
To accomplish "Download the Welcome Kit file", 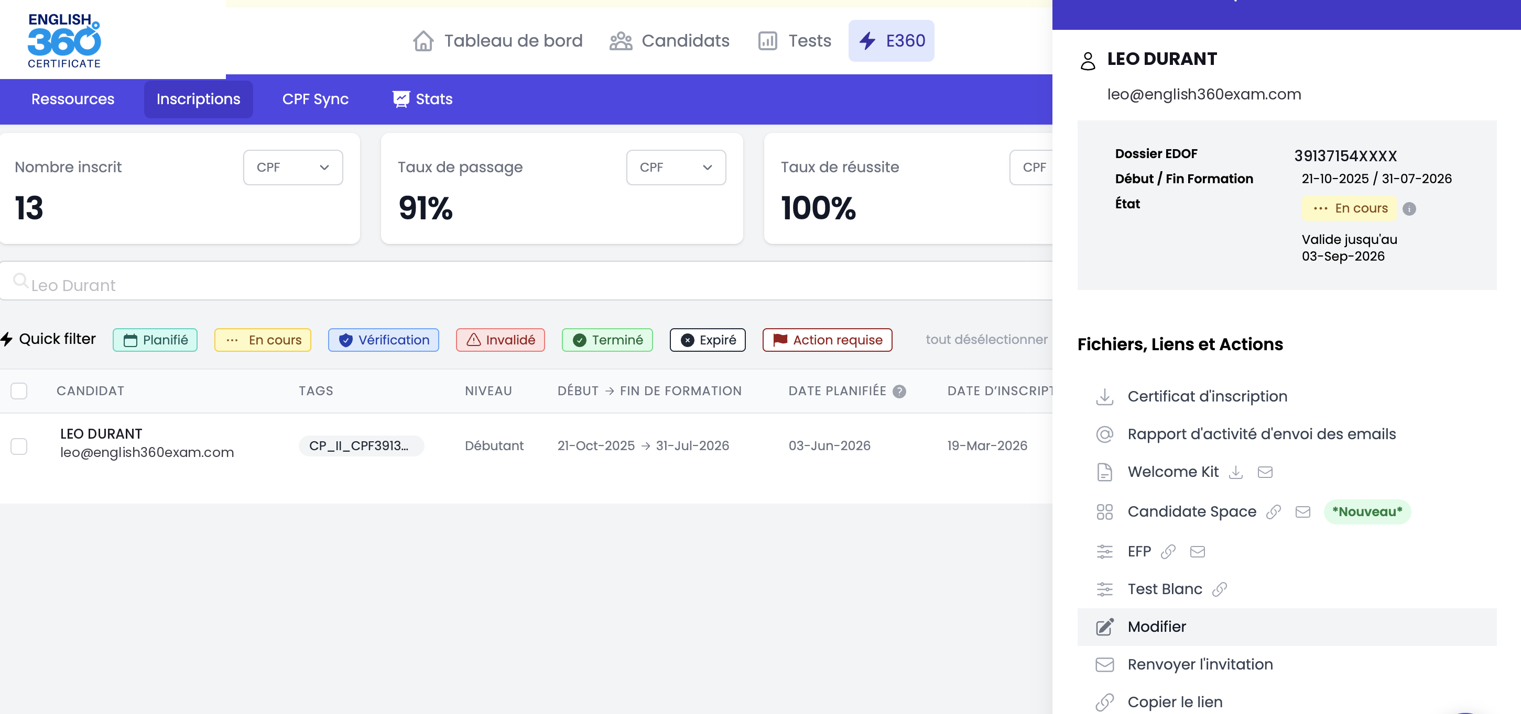I will (x=1235, y=472).
